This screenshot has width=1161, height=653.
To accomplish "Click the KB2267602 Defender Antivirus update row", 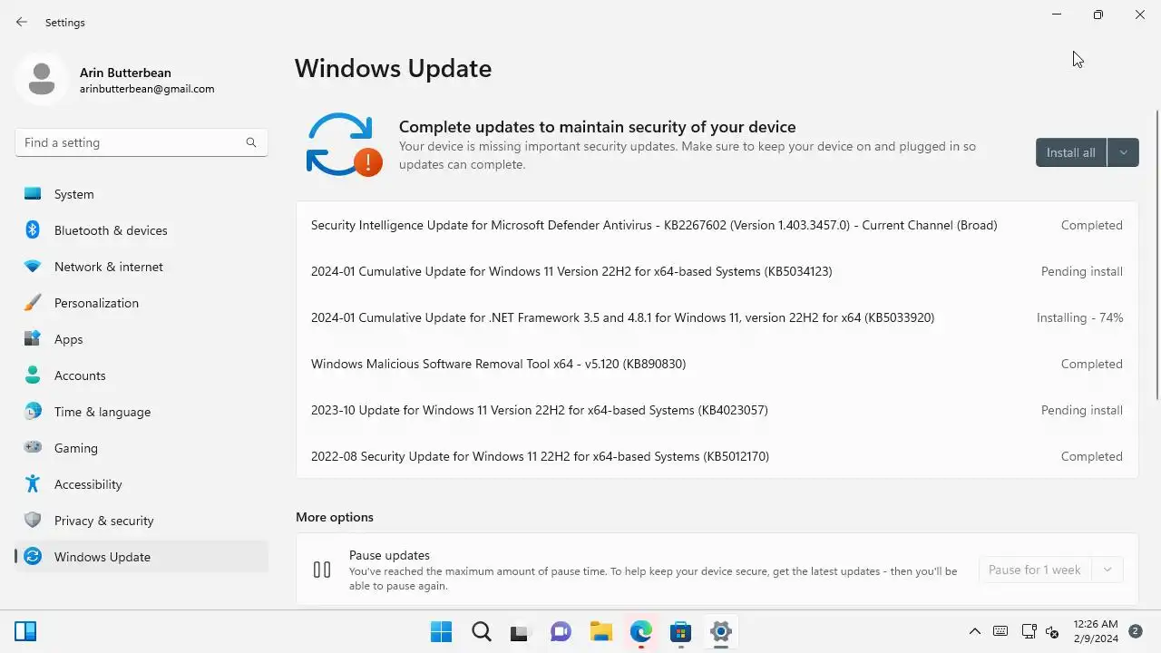I will 717,225.
